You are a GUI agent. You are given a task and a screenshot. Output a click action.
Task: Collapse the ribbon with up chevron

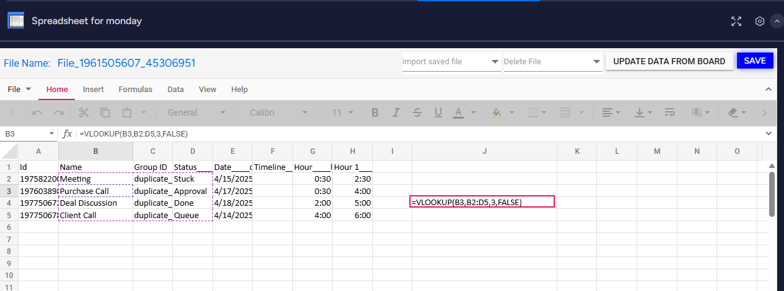pyautogui.click(x=769, y=90)
